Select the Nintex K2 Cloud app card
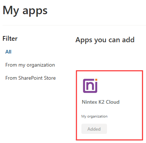The height and width of the screenshot is (143, 146). (109, 105)
